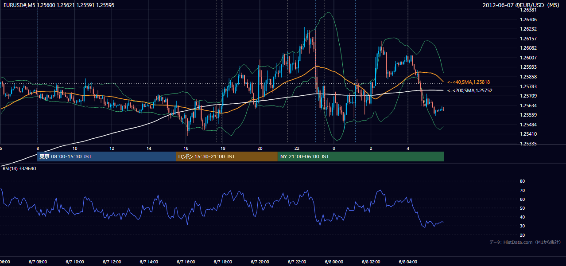This screenshot has height=266, width=566.
Task: Click price axis value 1.25559
Action: (x=529, y=115)
